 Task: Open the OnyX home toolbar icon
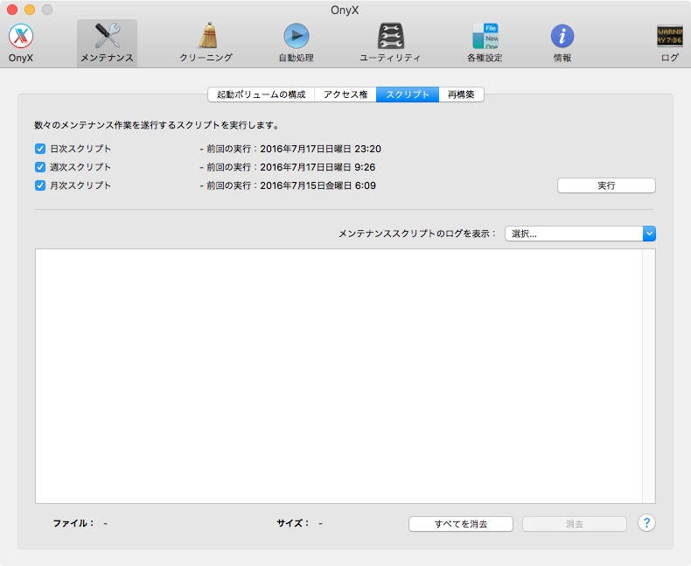pyautogui.click(x=21, y=43)
